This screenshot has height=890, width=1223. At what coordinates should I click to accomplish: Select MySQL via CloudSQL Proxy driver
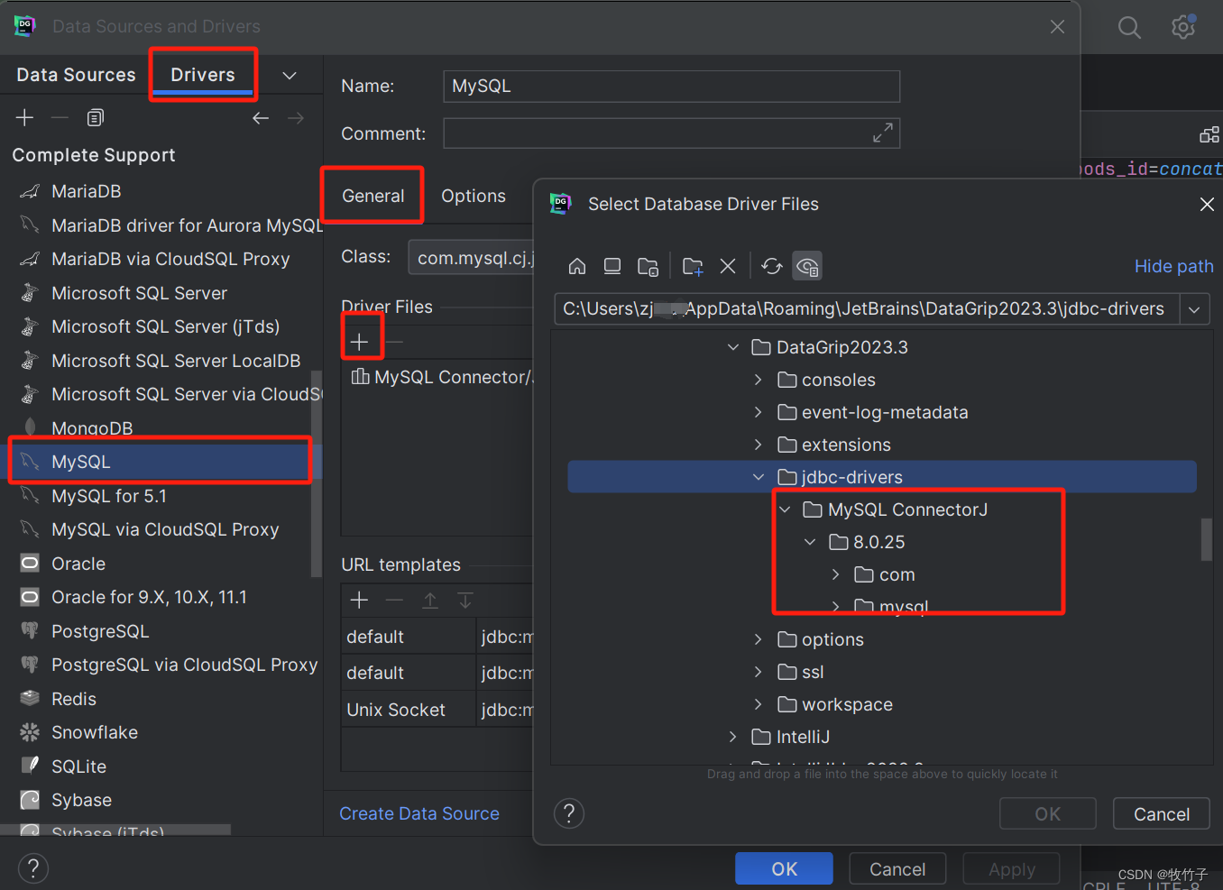tap(165, 529)
